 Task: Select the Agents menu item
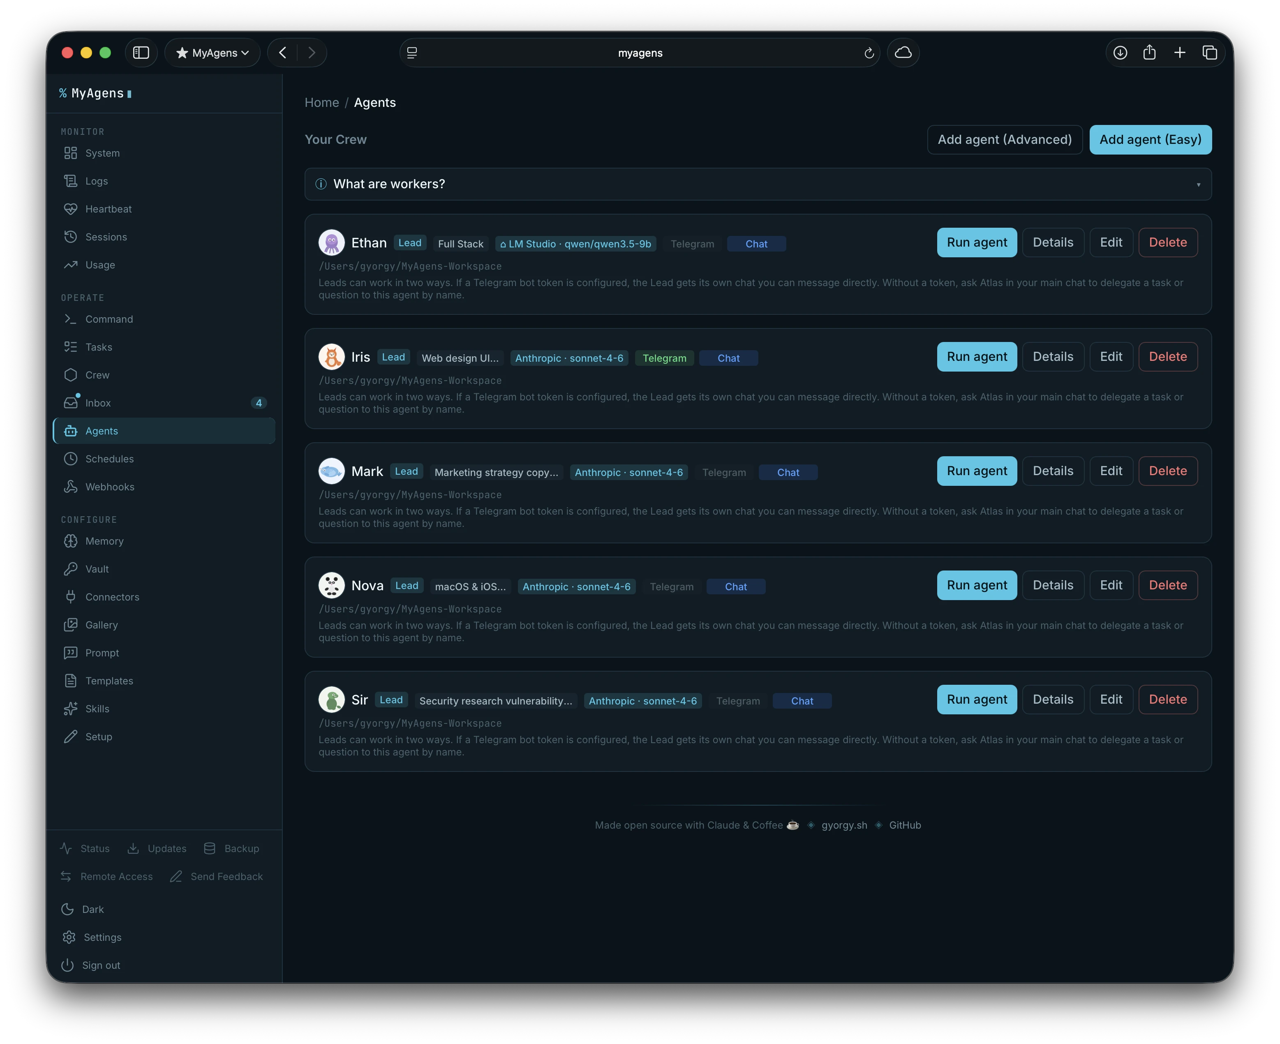pyautogui.click(x=164, y=431)
